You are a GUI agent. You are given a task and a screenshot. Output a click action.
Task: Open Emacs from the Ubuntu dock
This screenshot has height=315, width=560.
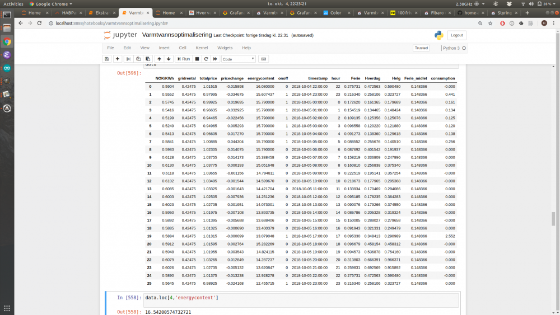tap(7, 55)
